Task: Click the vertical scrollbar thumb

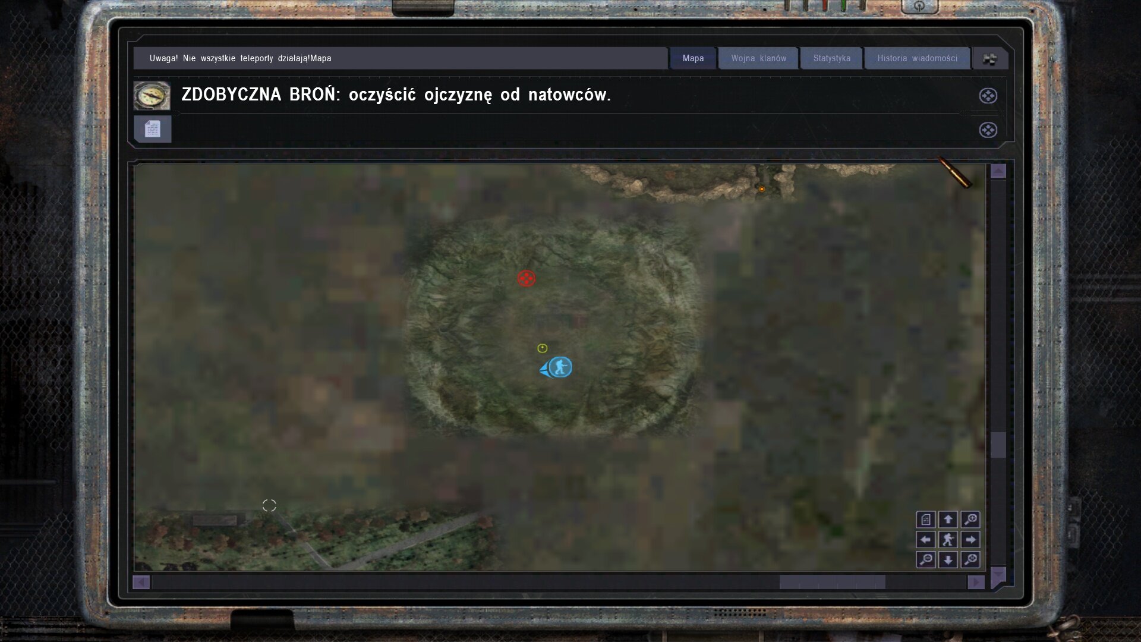Action: (x=998, y=445)
